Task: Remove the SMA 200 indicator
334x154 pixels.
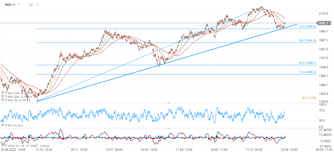Action: pos(6,96)
